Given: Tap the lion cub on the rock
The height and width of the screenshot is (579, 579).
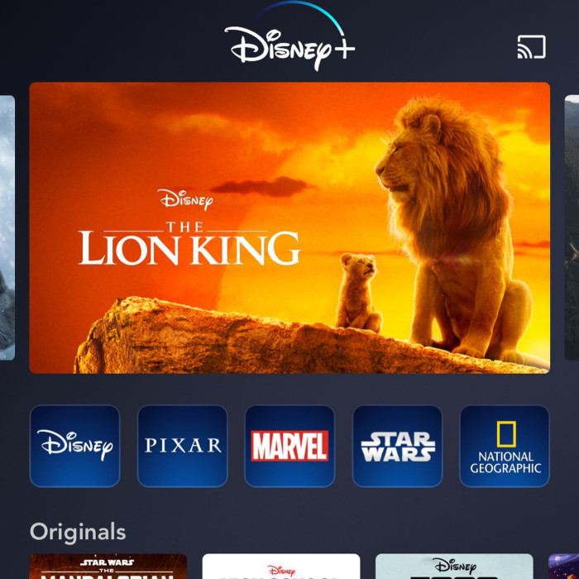Looking at the screenshot, I should (x=358, y=293).
